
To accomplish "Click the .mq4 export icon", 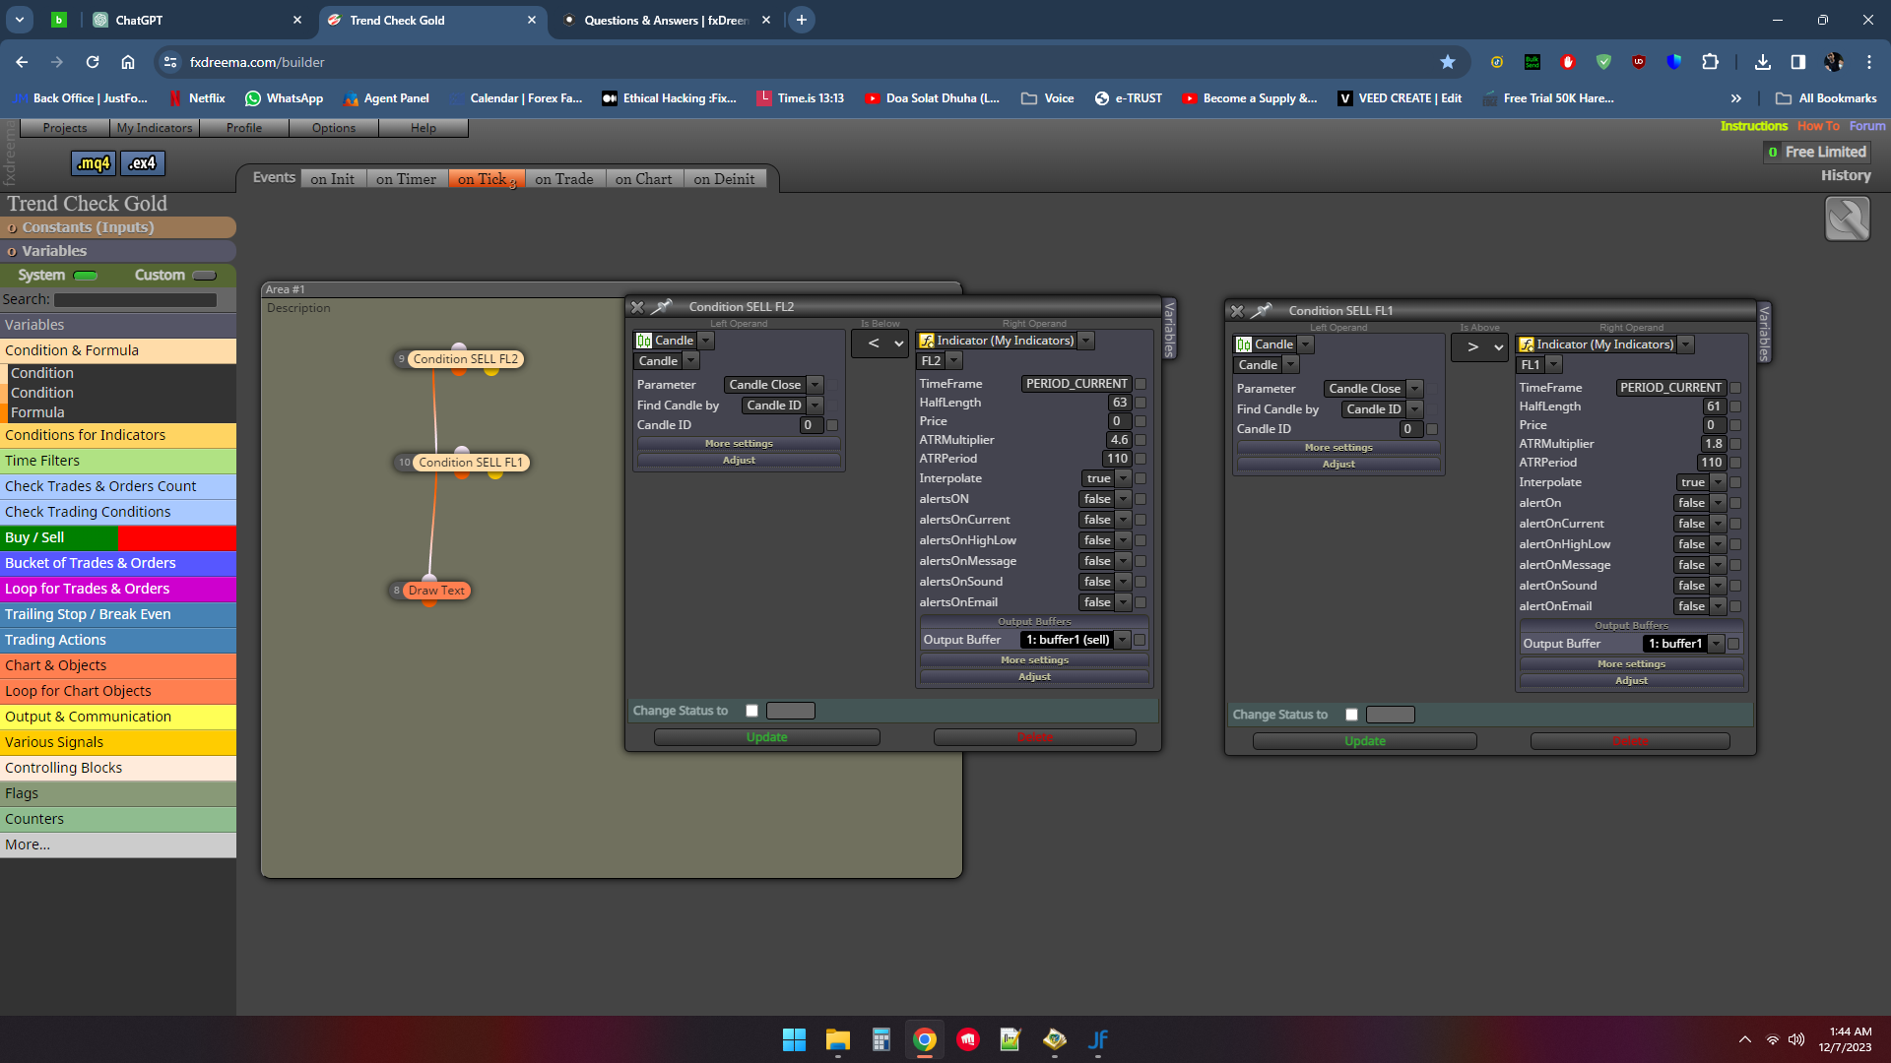I will pos(94,163).
